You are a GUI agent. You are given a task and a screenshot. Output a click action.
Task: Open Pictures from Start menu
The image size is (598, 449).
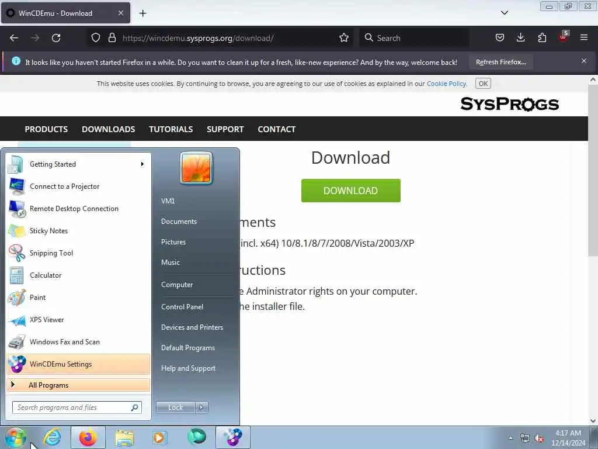click(x=173, y=241)
